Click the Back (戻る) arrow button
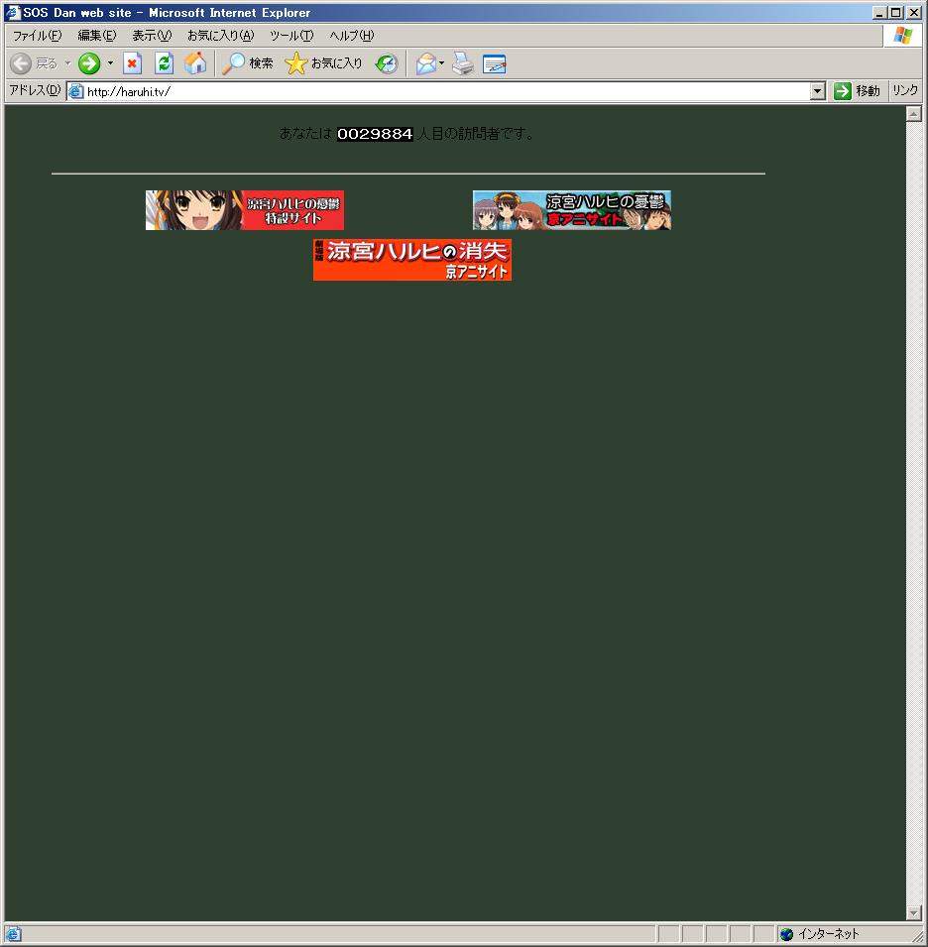This screenshot has width=928, height=947. click(x=33, y=63)
